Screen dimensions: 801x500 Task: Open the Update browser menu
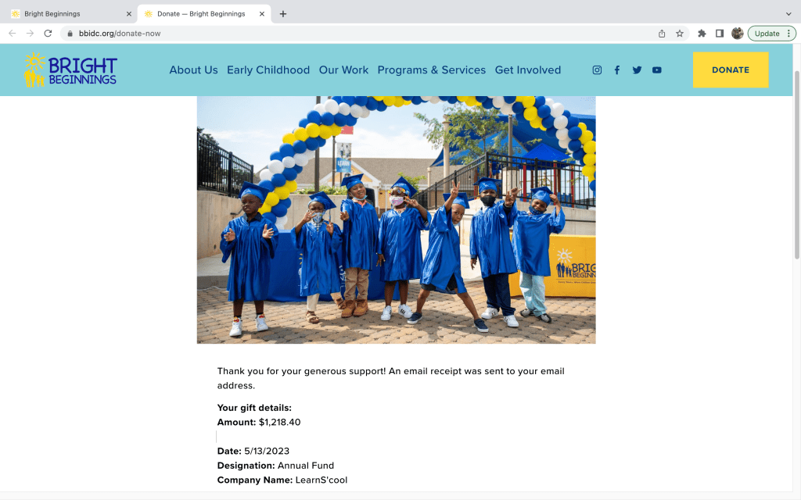771,34
